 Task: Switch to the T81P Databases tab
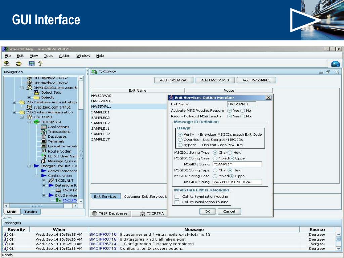[x=110, y=213]
